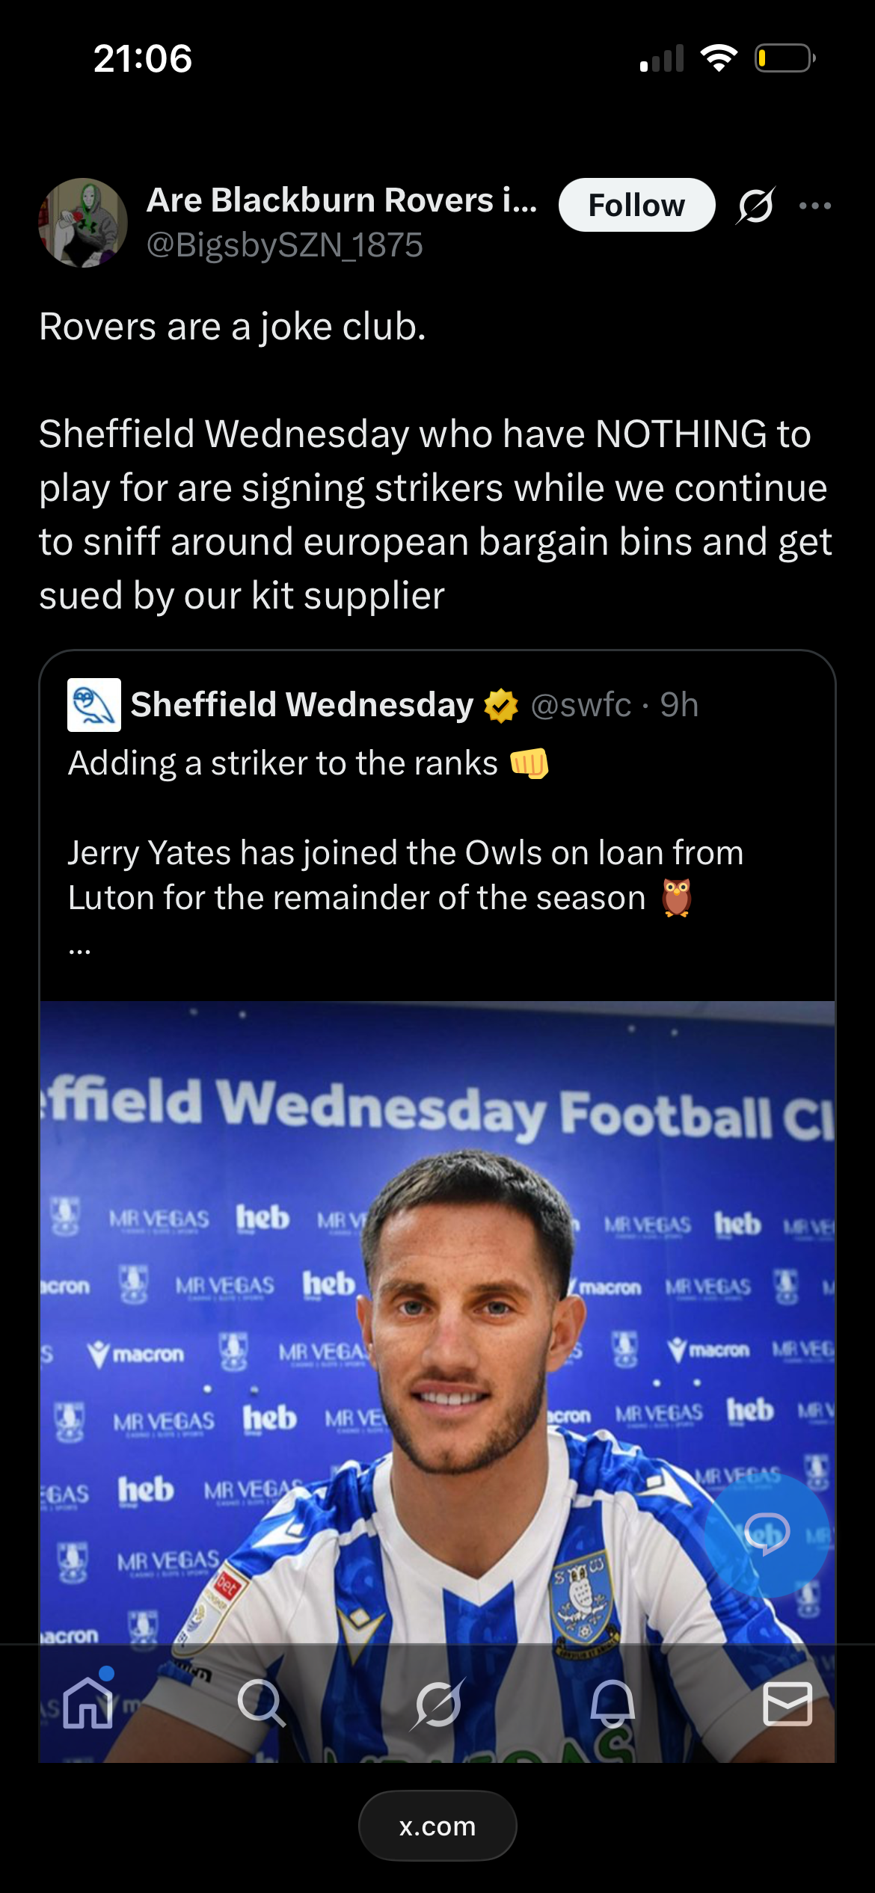The height and width of the screenshot is (1893, 875).
Task: Open the @swfc handle in quoted tweet
Action: pos(581,705)
